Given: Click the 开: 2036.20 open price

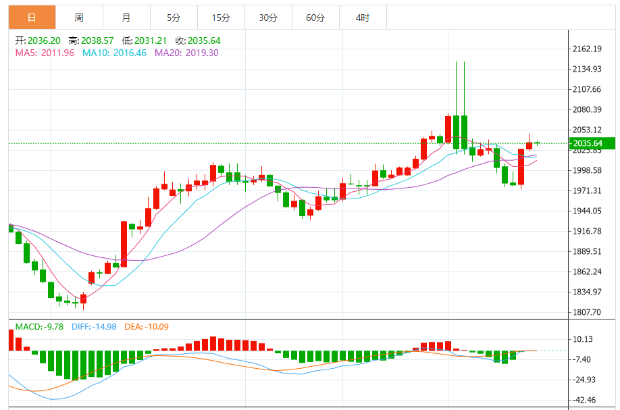Looking at the screenshot, I should tap(38, 41).
